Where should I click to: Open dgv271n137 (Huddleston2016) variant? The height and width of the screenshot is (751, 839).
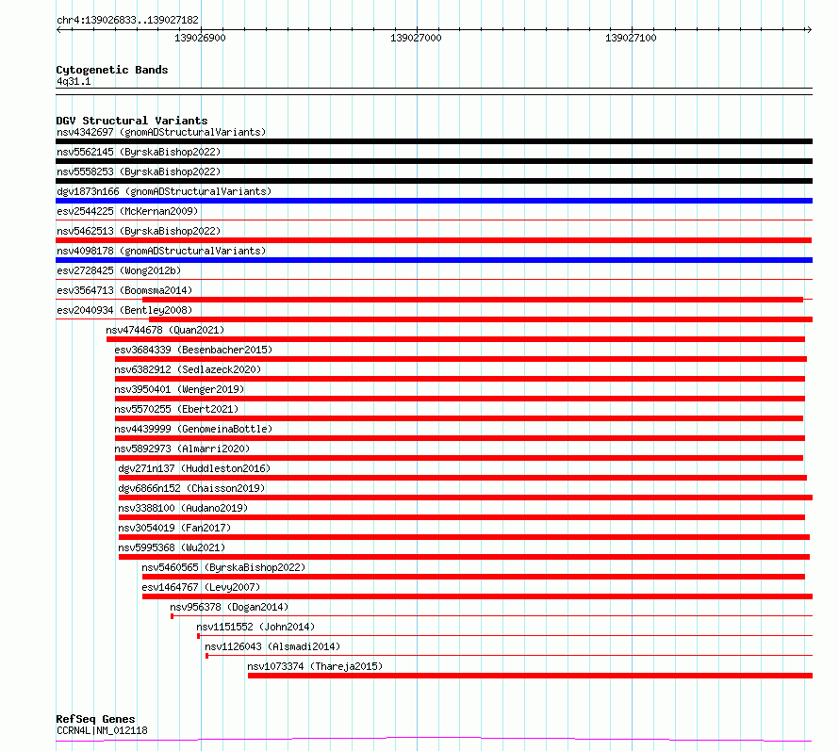point(194,468)
